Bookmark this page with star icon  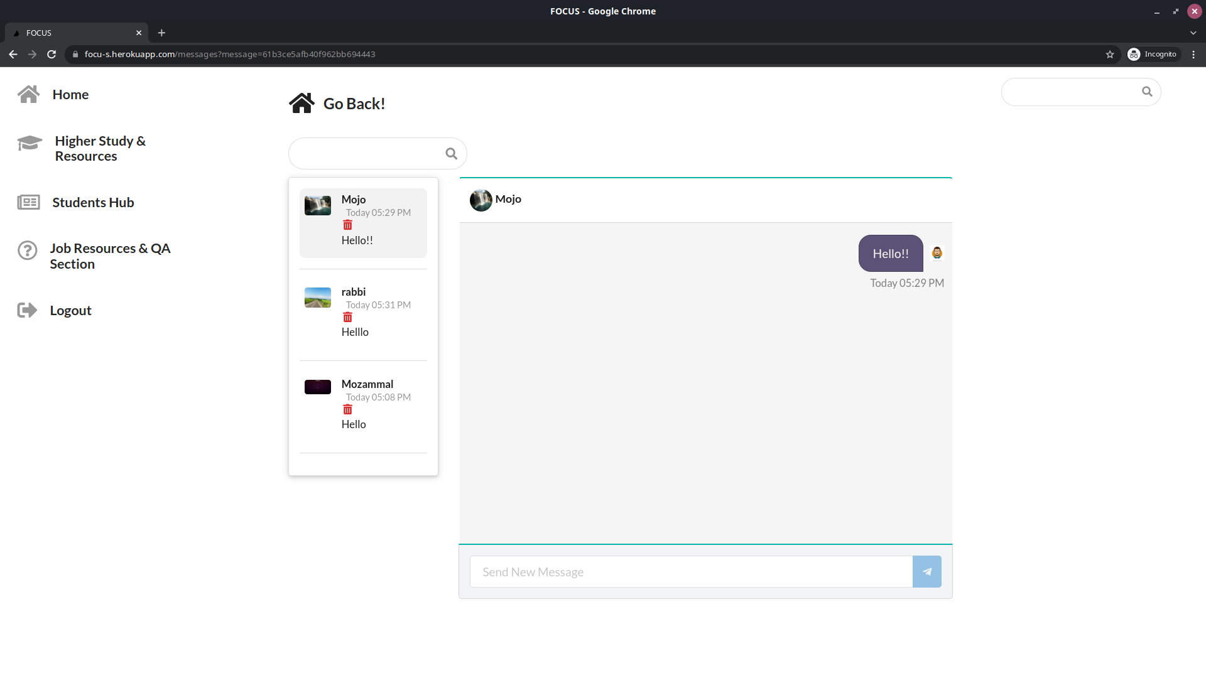click(x=1110, y=55)
